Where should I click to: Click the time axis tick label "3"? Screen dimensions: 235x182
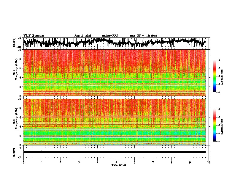79,162
